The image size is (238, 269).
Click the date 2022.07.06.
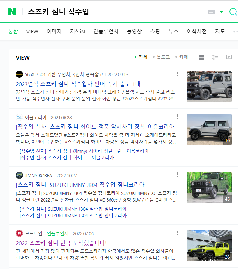(x=84, y=234)
